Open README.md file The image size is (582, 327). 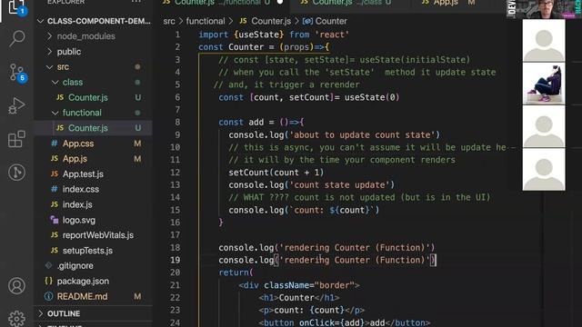tap(83, 297)
